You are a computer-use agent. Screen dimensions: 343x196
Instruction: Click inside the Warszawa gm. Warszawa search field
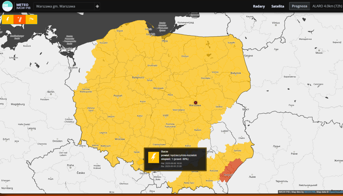tap(64, 6)
